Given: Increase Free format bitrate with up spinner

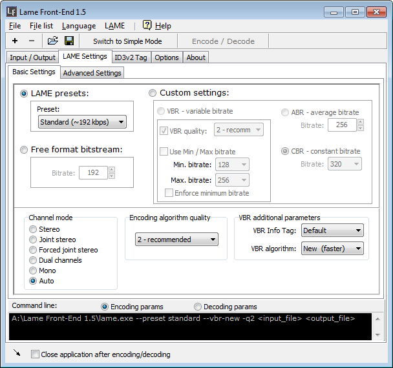Looking at the screenshot, I should click(x=112, y=170).
